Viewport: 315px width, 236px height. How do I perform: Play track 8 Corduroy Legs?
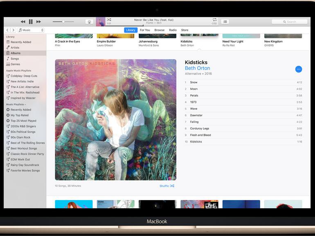point(243,129)
